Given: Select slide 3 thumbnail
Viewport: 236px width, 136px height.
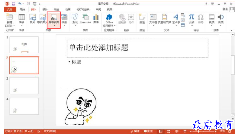Looking at the screenshot, I should (x=24, y=86).
